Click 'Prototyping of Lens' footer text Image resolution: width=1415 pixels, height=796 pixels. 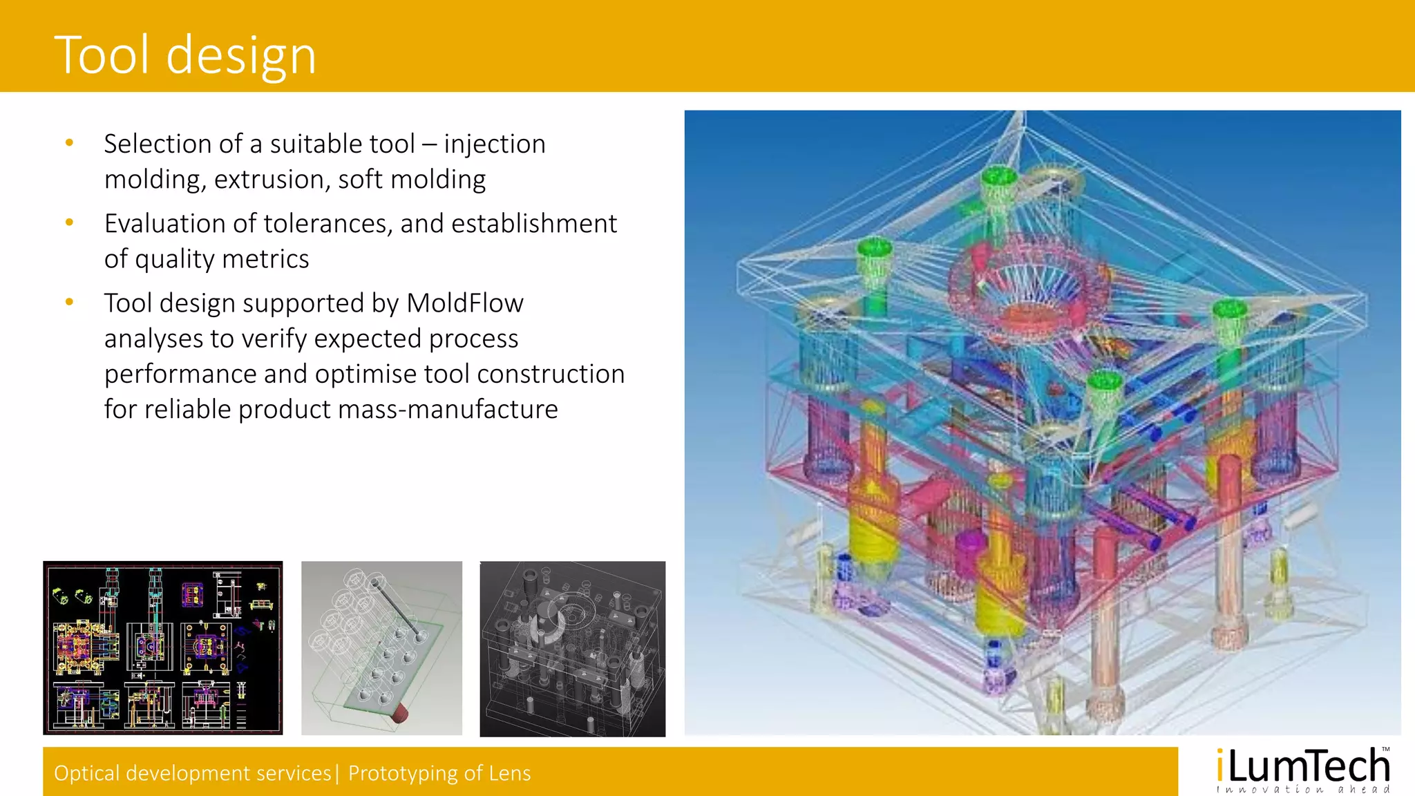pyautogui.click(x=439, y=773)
